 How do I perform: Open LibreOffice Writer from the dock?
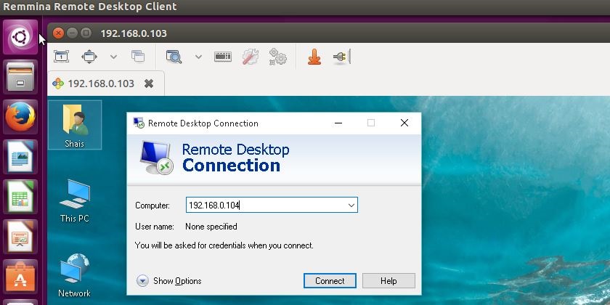[20, 157]
